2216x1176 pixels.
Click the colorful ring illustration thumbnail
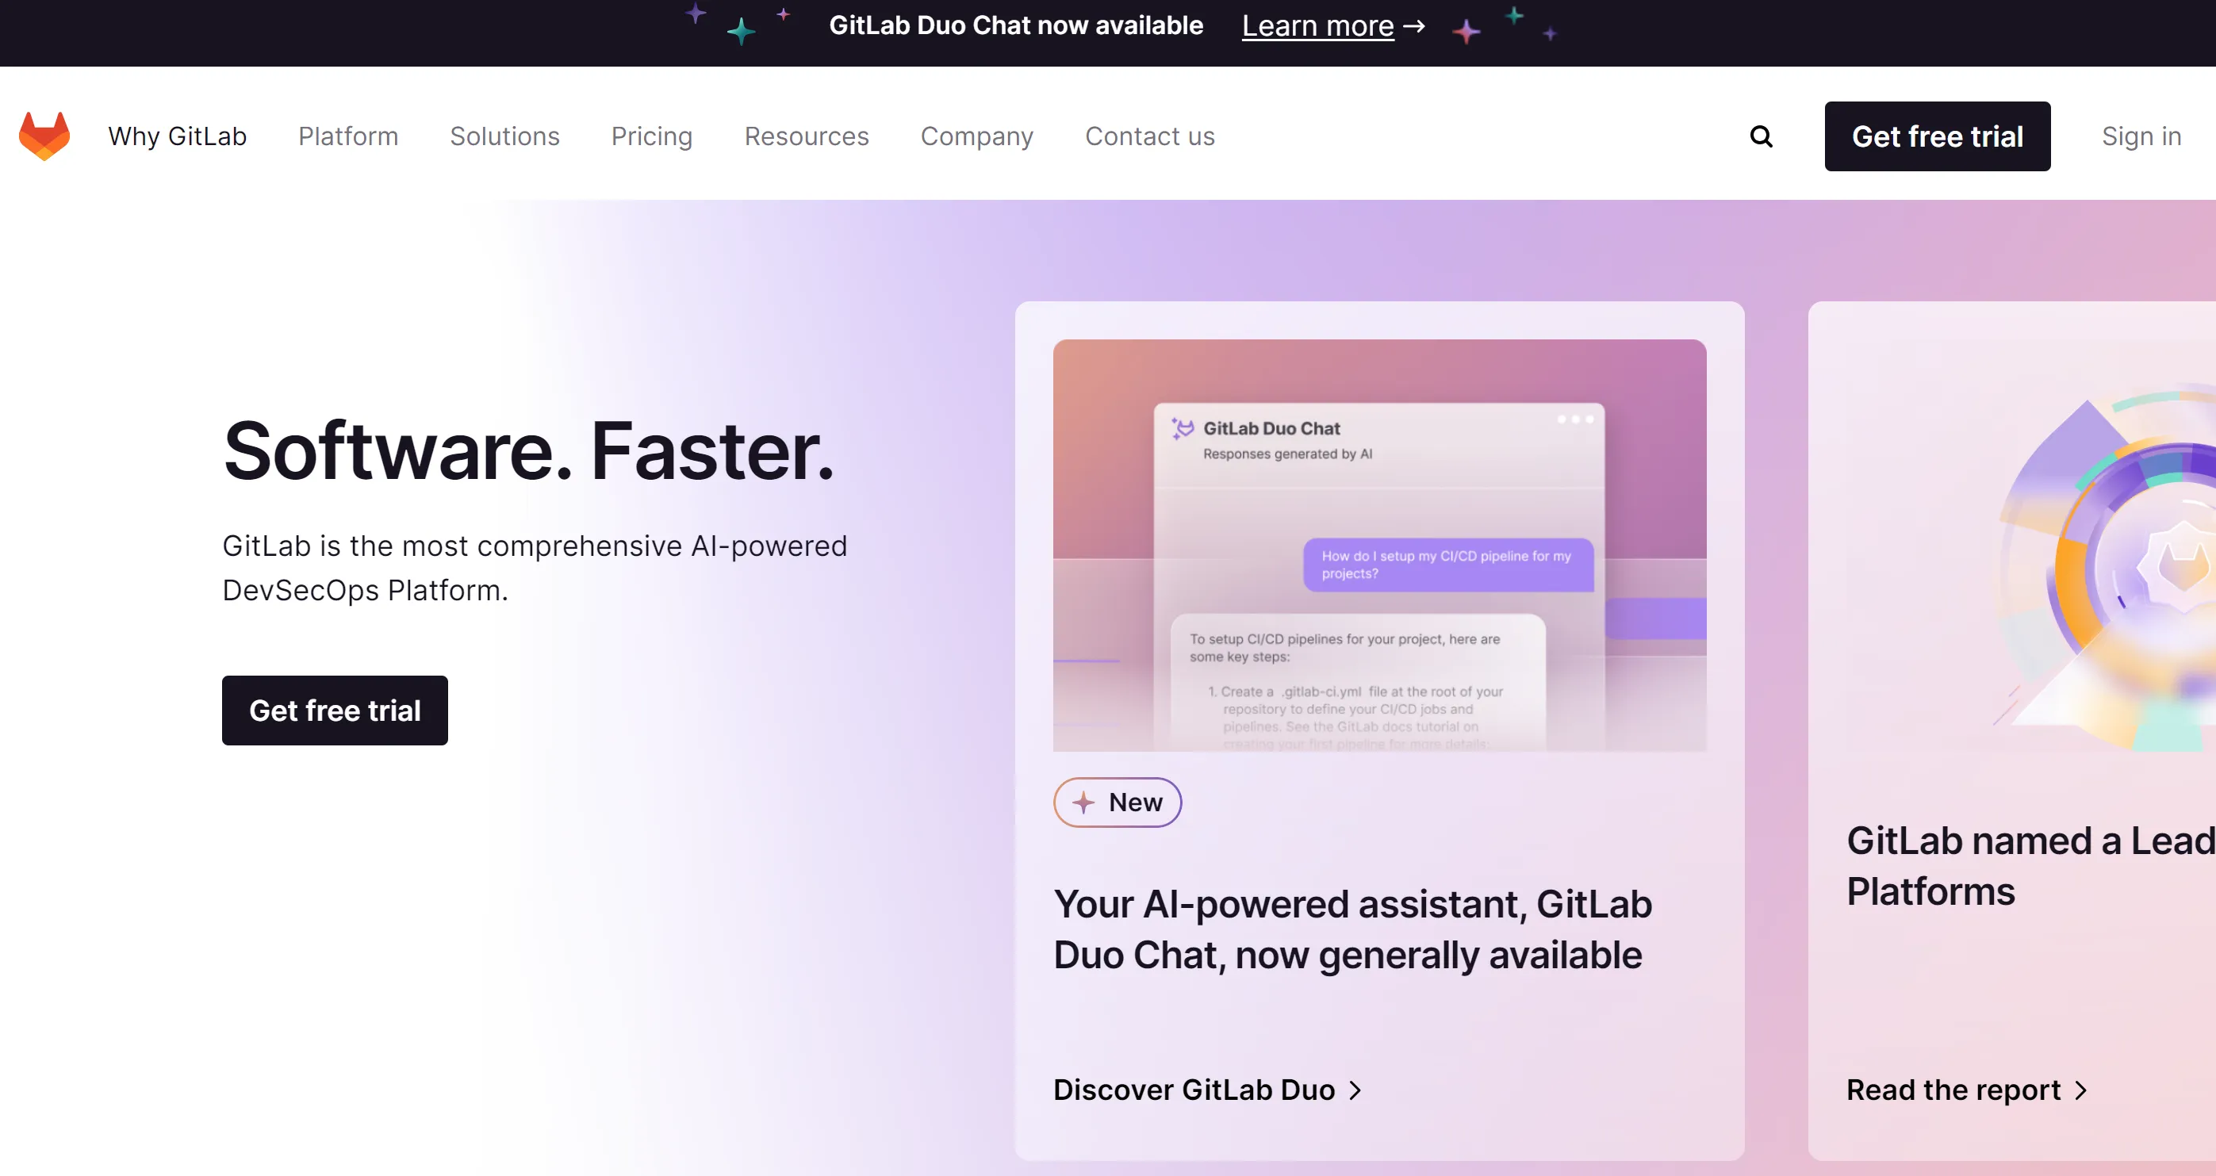(x=2030, y=545)
